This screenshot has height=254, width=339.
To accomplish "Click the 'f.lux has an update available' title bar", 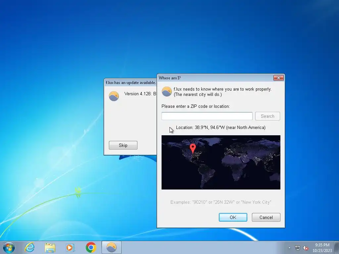I will (130, 83).
